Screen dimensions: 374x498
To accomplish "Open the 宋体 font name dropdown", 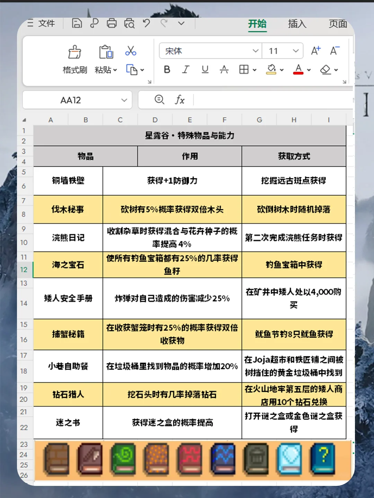I will pos(256,51).
